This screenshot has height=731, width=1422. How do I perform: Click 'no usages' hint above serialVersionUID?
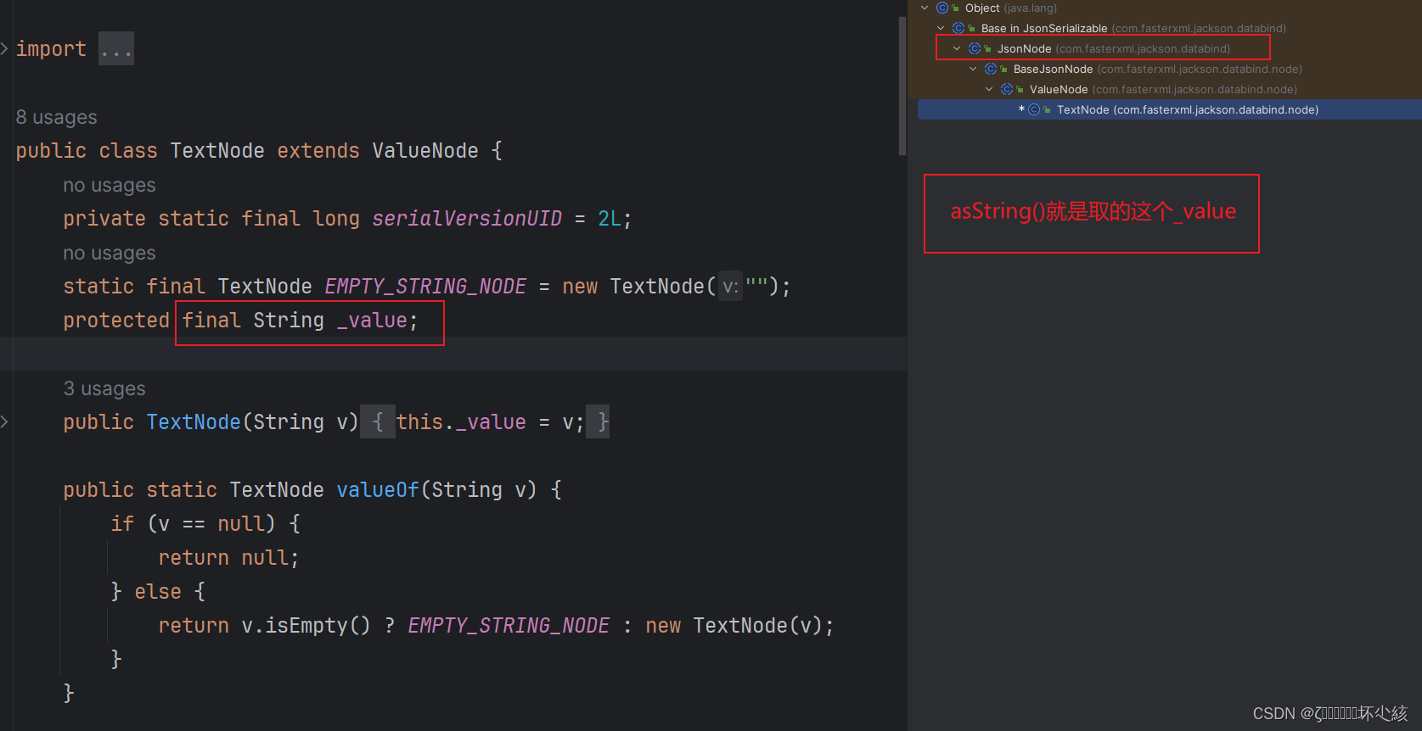[x=110, y=185]
